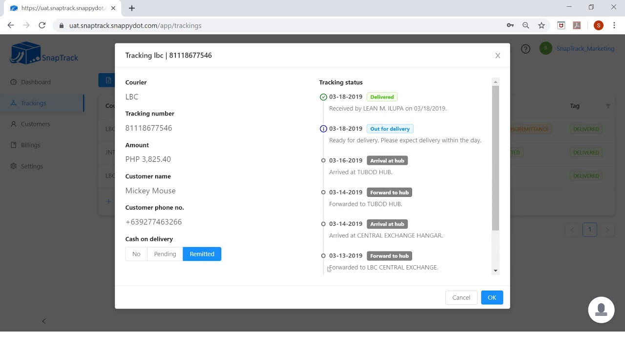Image resolution: width=625 pixels, height=351 pixels.
Task: Click the red shield extension icon
Action: click(561, 25)
